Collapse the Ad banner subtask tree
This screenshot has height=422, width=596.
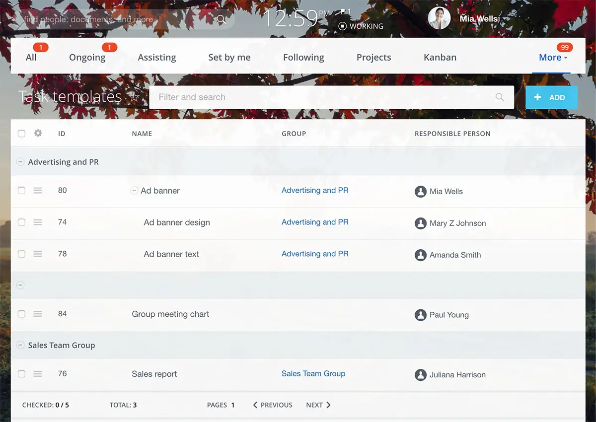click(x=134, y=191)
